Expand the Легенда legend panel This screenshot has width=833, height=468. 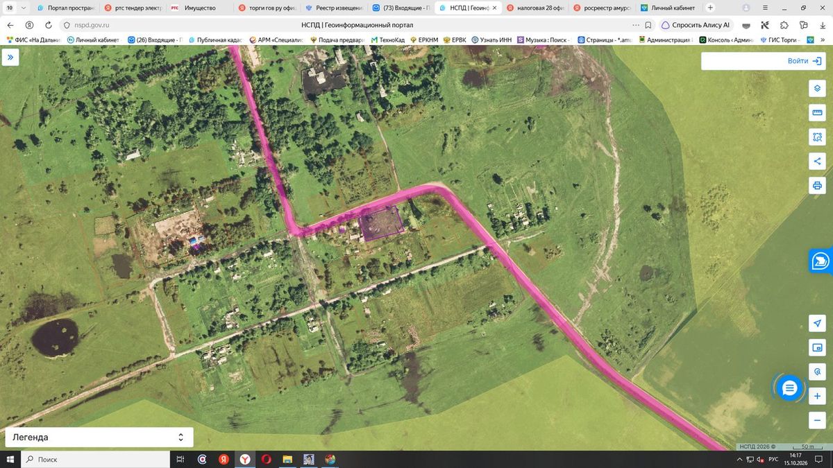point(99,437)
